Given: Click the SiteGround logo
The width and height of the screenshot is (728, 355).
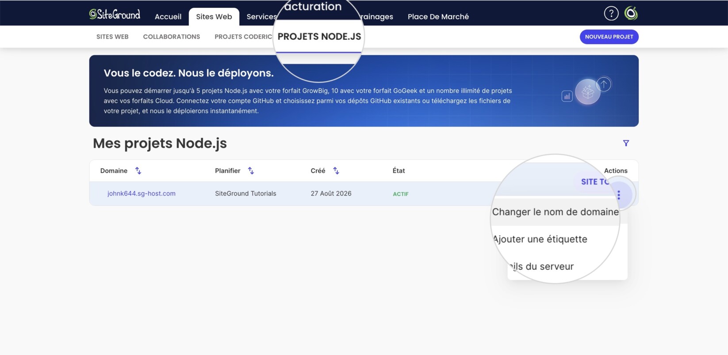Looking at the screenshot, I should coord(115,15).
